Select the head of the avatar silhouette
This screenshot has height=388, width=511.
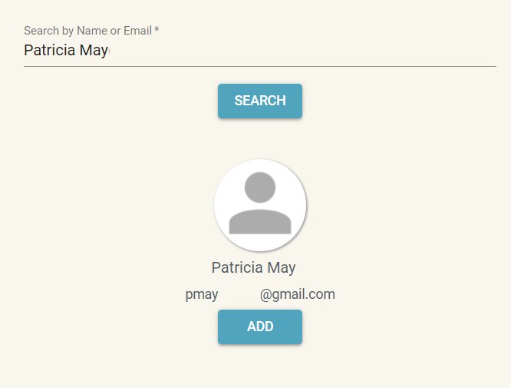click(x=260, y=187)
